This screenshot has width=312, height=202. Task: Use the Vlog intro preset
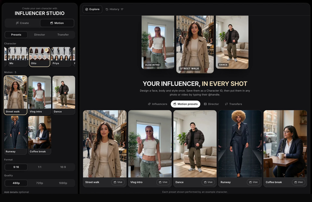[x=163, y=182]
